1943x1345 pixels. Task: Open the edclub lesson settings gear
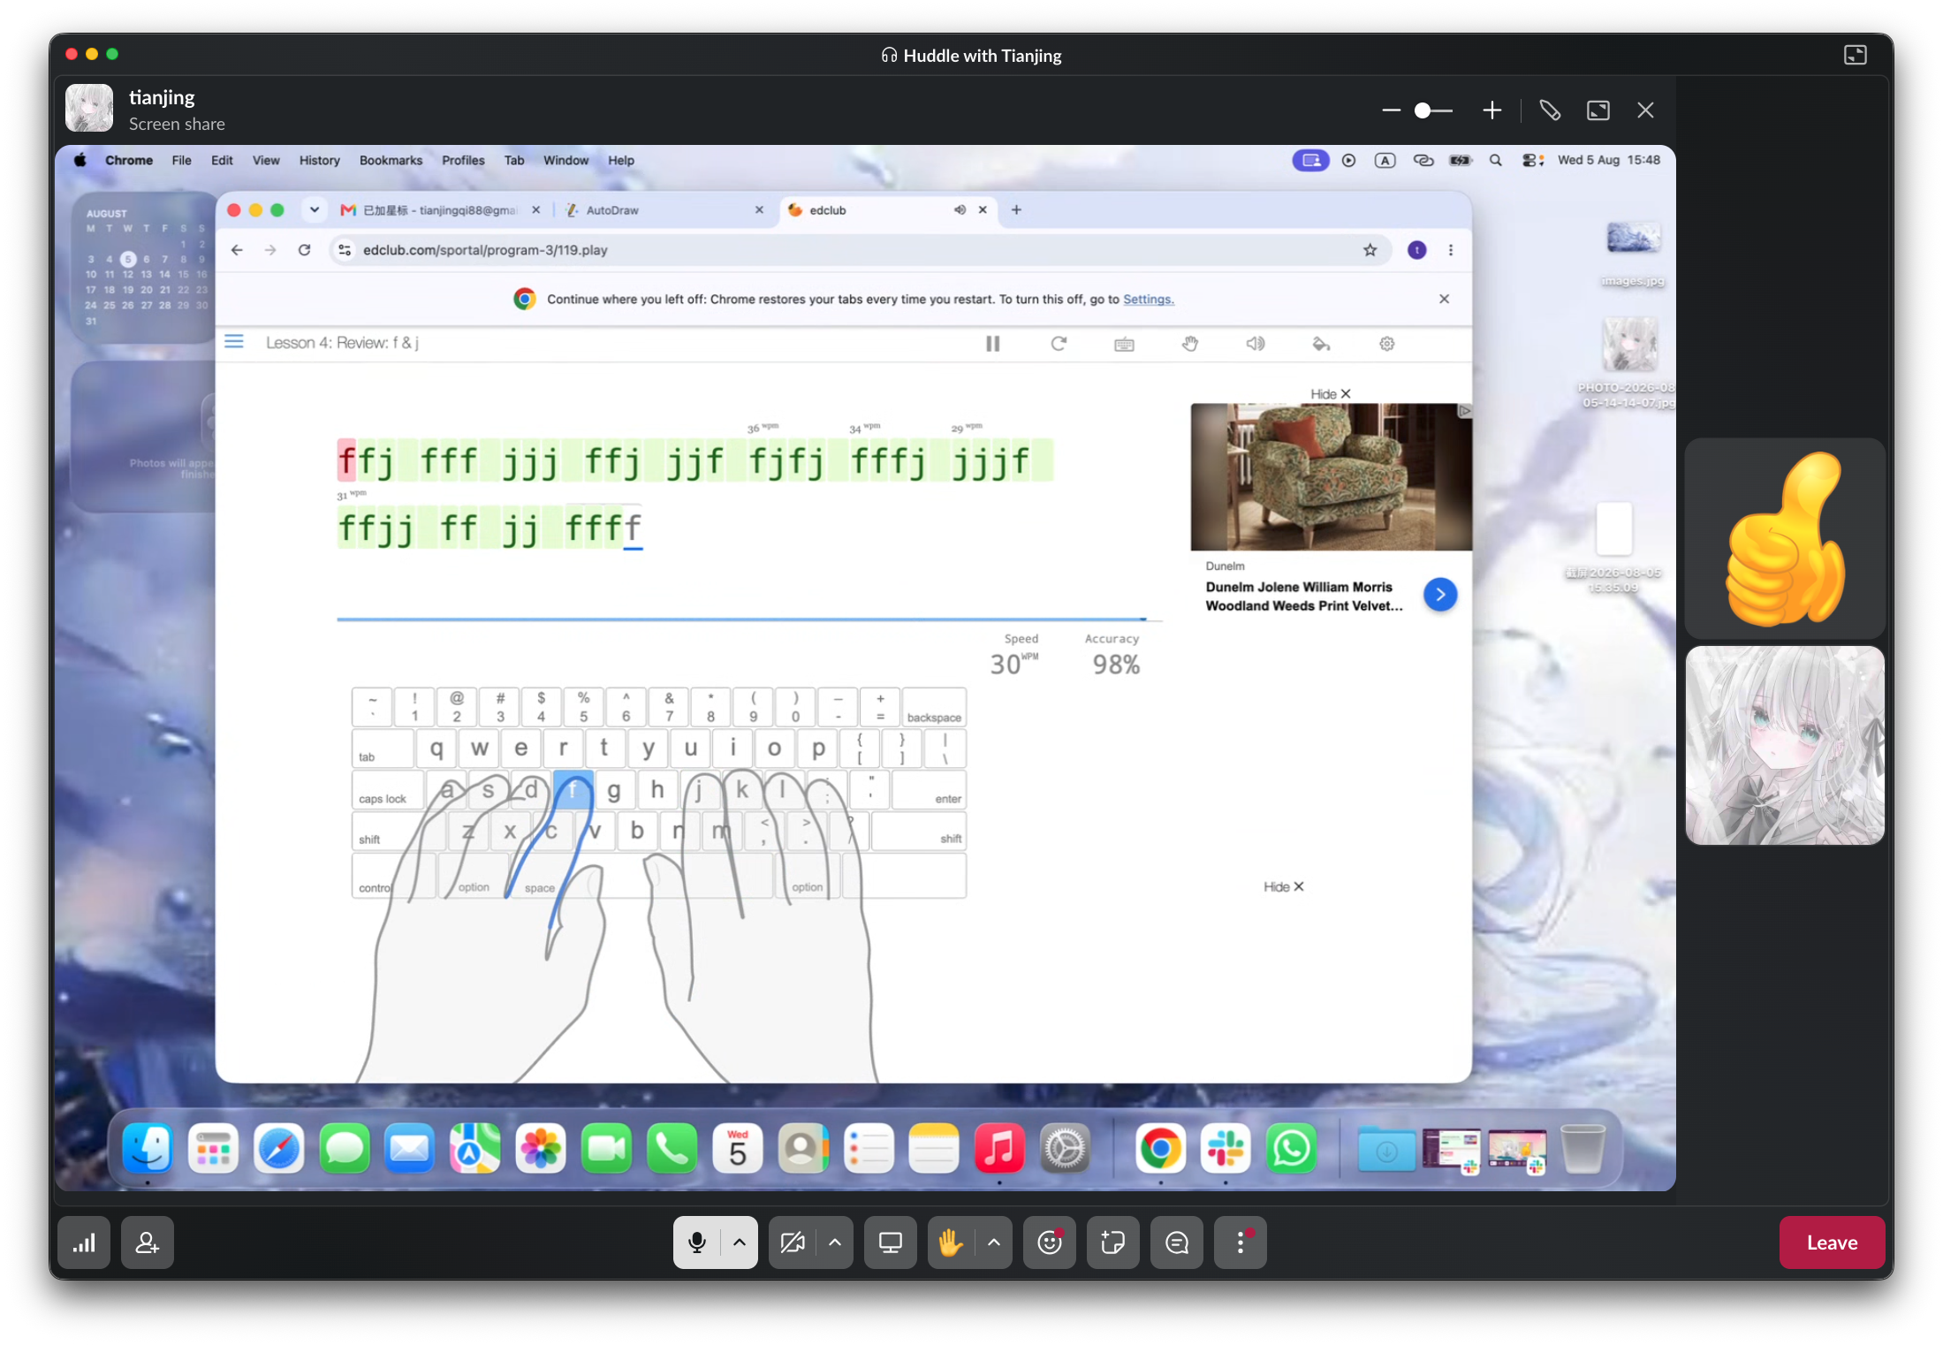[x=1387, y=344]
